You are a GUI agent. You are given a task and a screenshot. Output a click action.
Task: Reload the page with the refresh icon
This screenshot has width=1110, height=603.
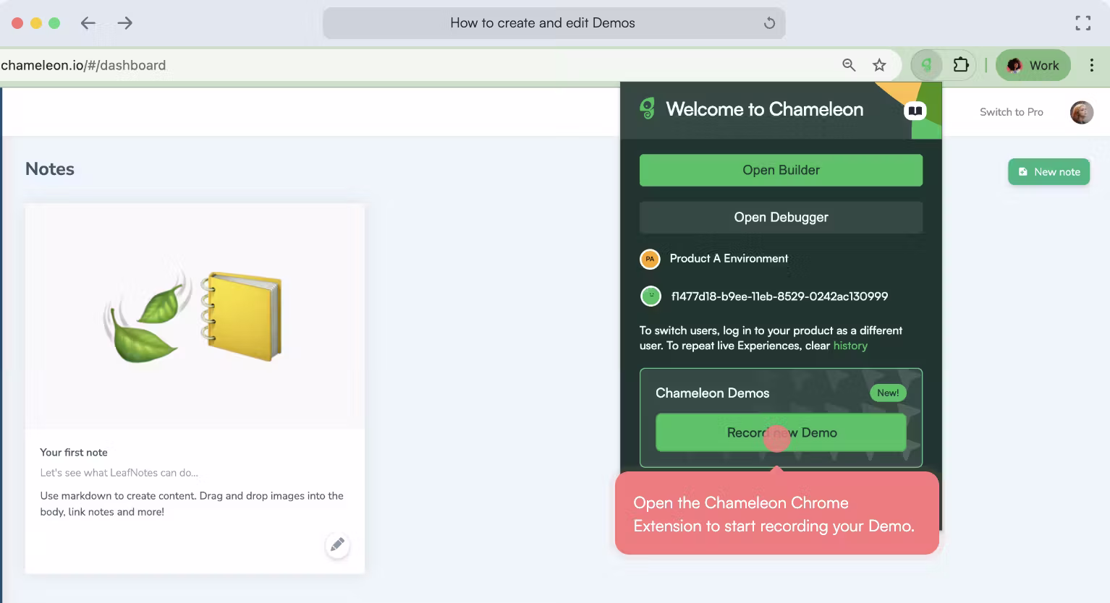(769, 23)
